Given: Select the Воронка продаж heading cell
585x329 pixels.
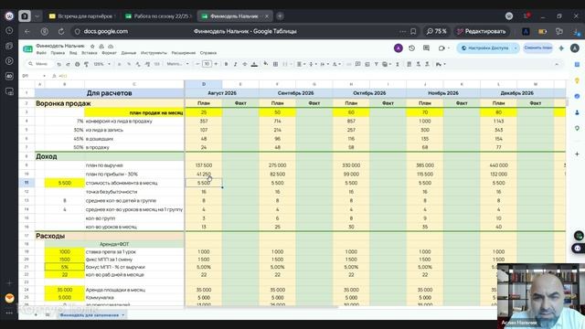Looking at the screenshot, I should [x=110, y=103].
